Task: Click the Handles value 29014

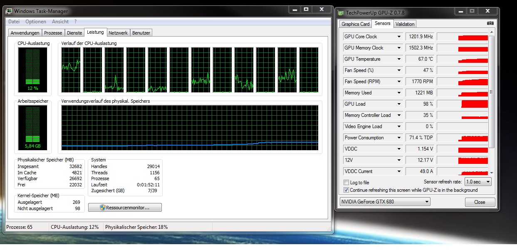Action: click(153, 166)
